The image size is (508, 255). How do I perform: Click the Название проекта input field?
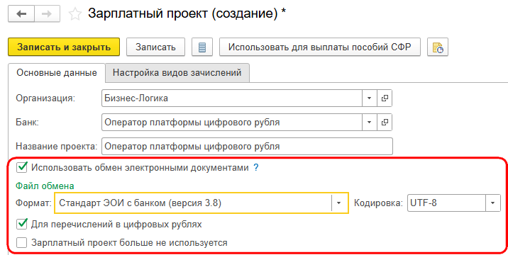247,147
